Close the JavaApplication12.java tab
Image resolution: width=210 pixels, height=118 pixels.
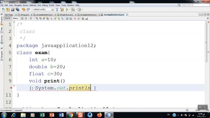pyautogui.click(x=127, y=15)
